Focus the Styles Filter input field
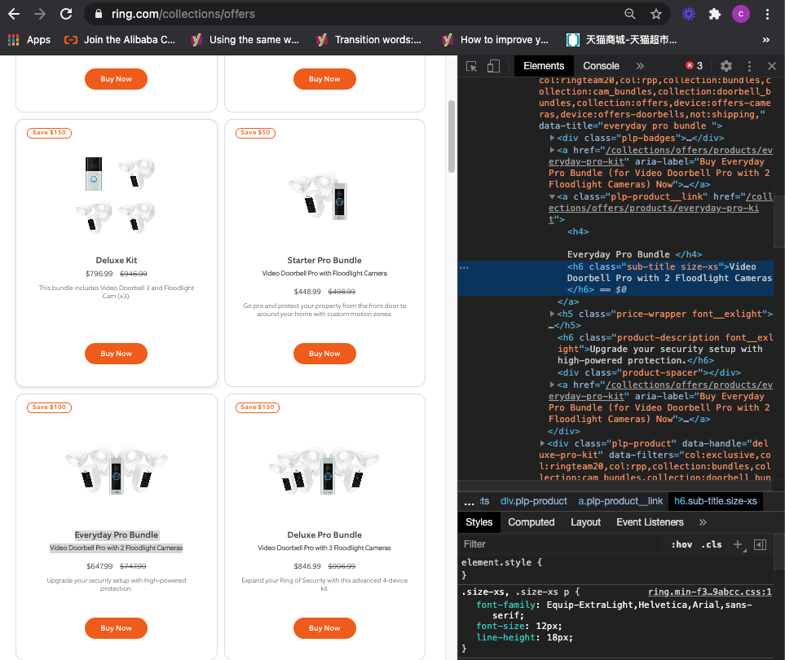 tap(561, 544)
